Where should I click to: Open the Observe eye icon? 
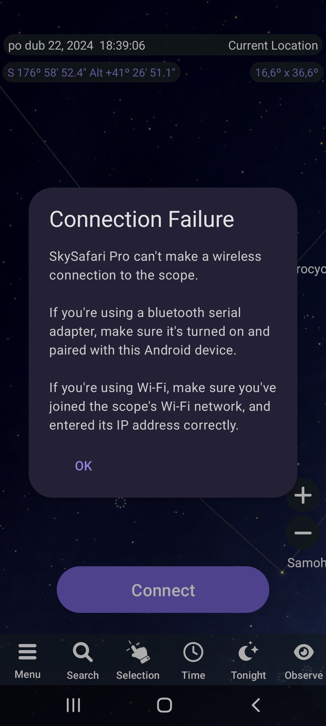coord(304,652)
